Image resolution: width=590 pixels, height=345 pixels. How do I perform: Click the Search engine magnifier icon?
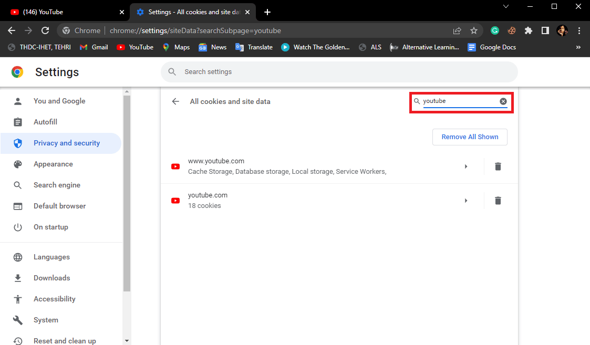pyautogui.click(x=18, y=185)
